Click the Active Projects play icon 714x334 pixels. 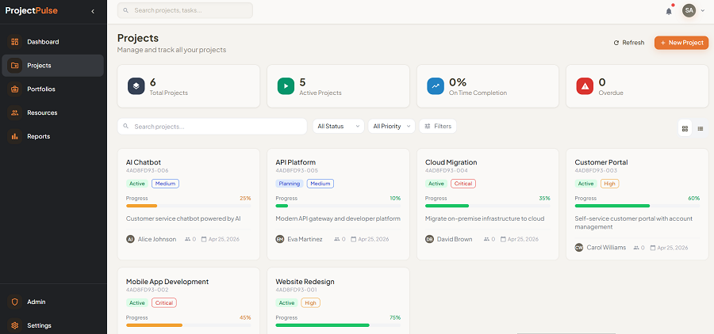tap(286, 86)
